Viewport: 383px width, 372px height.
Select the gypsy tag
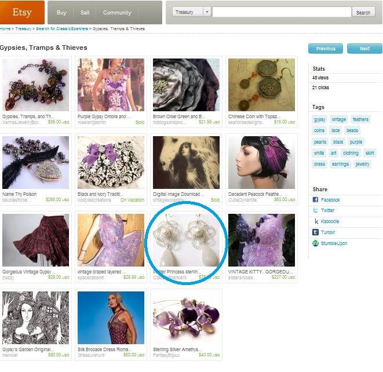319,119
